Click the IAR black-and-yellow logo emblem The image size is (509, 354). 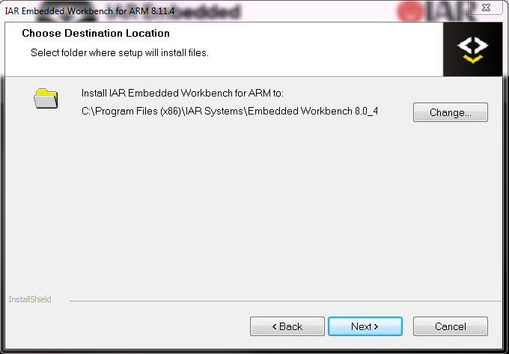click(x=472, y=49)
